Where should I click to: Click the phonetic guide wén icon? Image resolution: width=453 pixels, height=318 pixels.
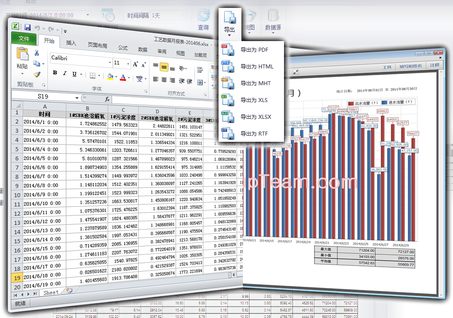click(139, 78)
